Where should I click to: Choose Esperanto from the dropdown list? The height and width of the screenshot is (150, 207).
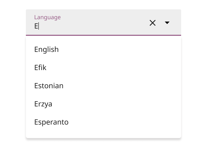pos(51,122)
